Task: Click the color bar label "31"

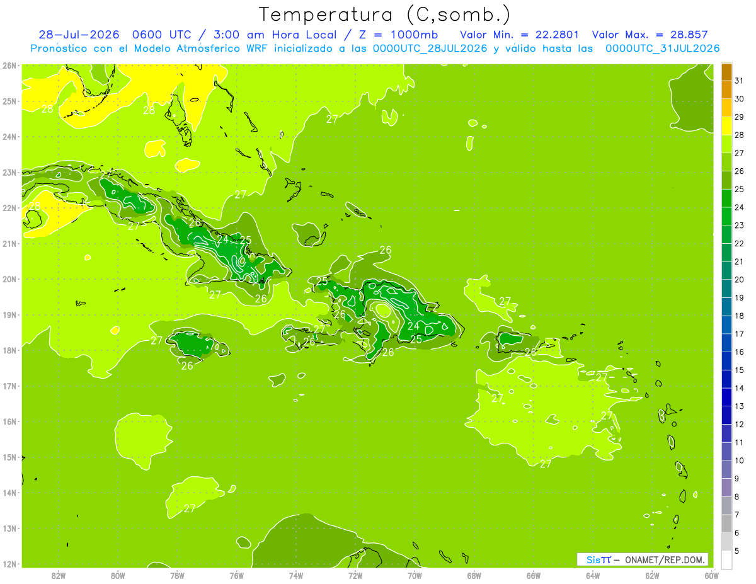Action: coord(739,81)
